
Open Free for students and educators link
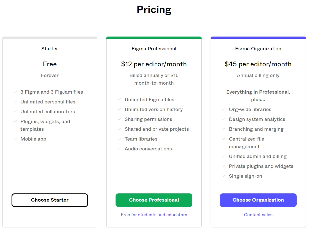tap(154, 215)
